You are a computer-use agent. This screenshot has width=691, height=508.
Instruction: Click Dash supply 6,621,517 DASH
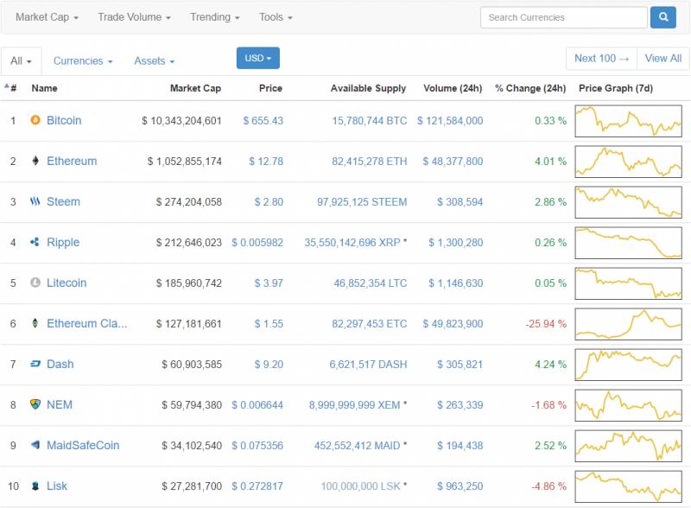tap(368, 364)
